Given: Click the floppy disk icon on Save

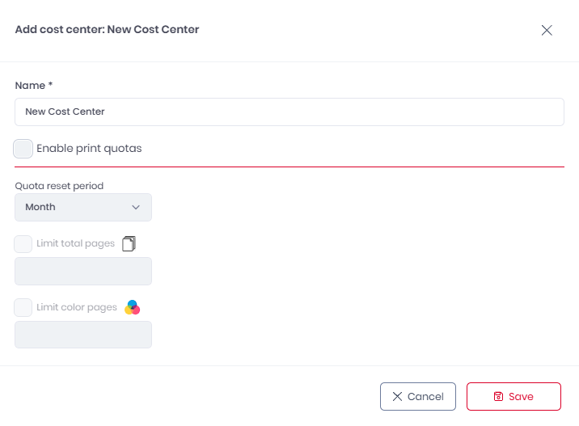Looking at the screenshot, I should pos(498,397).
